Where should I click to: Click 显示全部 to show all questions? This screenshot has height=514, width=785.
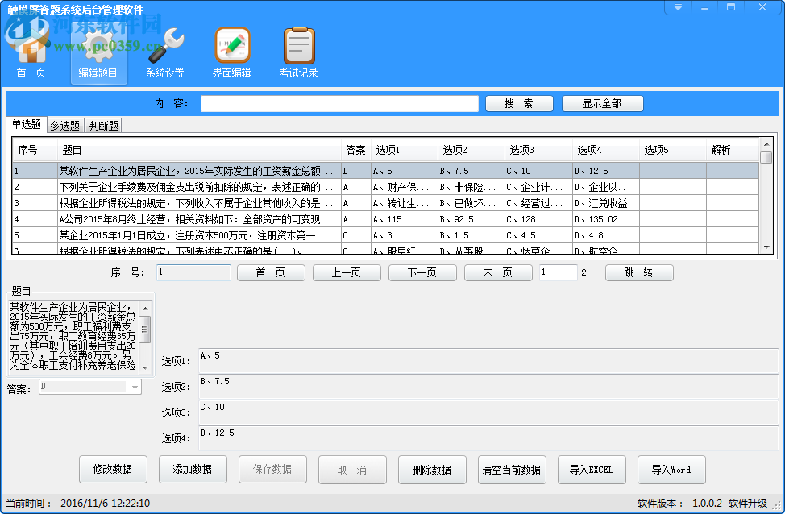602,103
